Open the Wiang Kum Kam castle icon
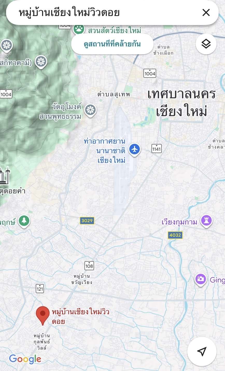Image resolution: width=225 pixels, height=371 pixels. click(206, 221)
